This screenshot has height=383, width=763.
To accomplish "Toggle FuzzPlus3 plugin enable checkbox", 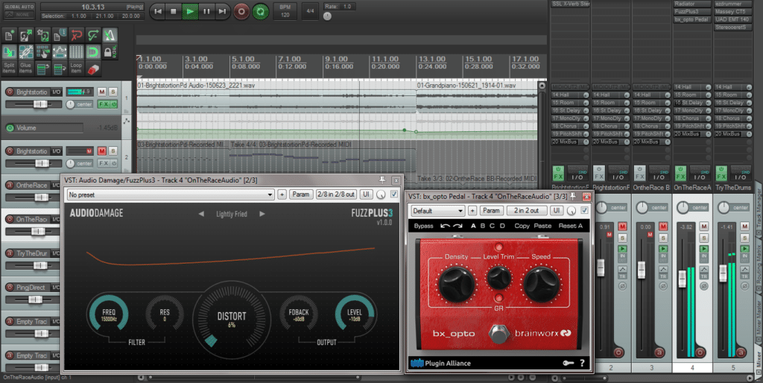I will coord(394,194).
